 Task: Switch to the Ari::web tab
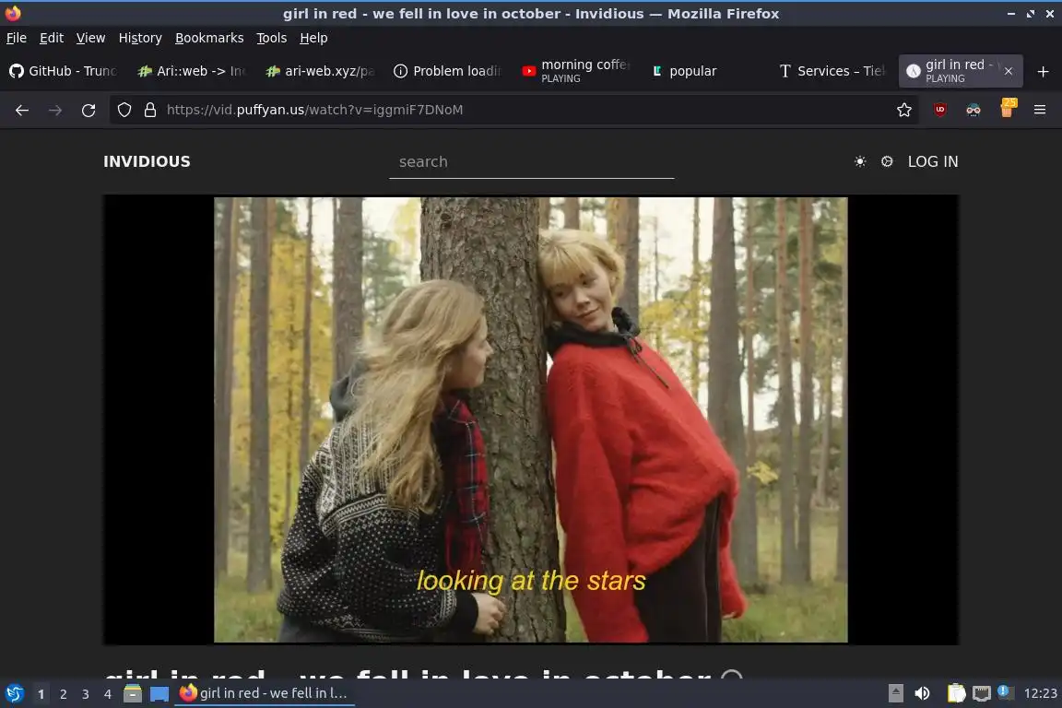[x=193, y=71]
